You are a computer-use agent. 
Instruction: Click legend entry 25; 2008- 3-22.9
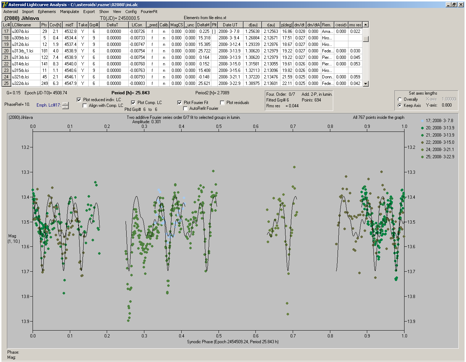click(437, 157)
